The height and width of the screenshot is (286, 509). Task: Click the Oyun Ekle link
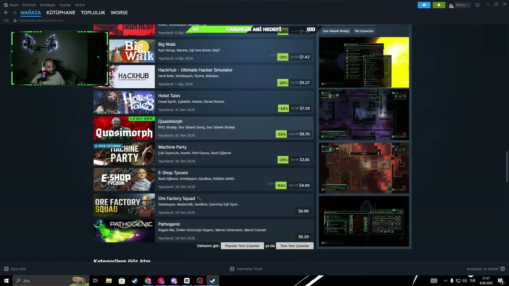(x=18, y=269)
